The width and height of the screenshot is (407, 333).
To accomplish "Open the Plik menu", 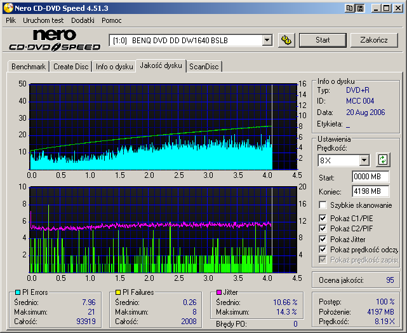I will point(11,20).
